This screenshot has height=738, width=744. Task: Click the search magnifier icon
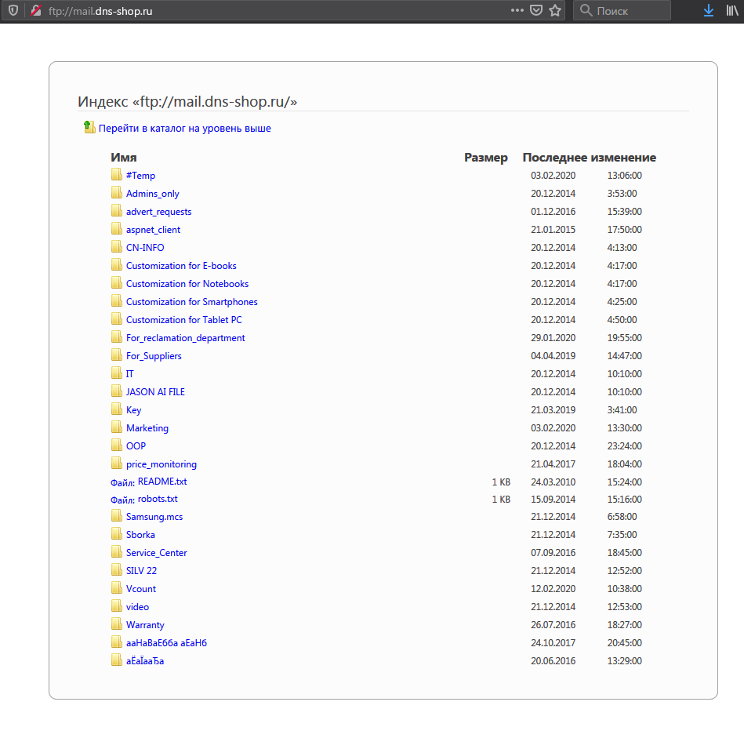(x=586, y=10)
